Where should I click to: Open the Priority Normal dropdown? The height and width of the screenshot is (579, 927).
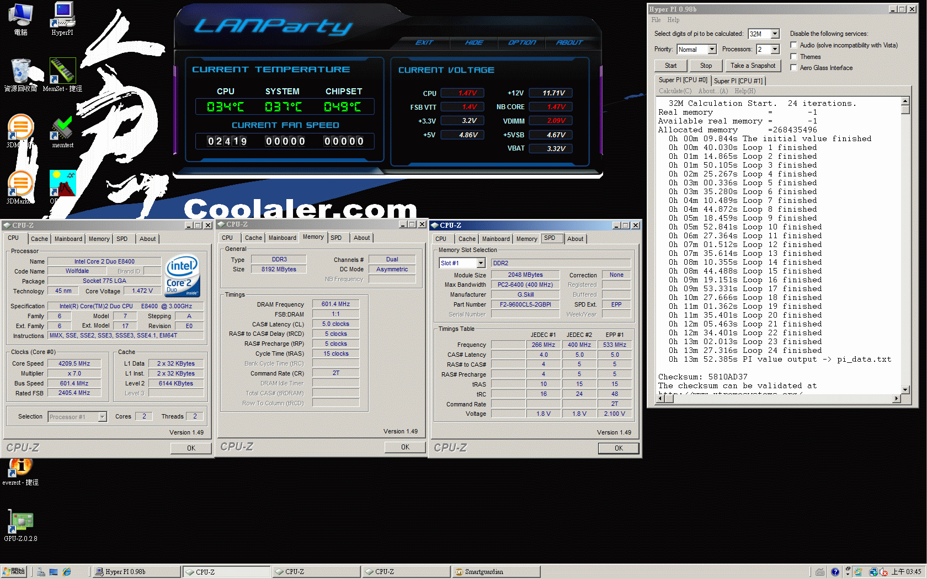click(712, 49)
